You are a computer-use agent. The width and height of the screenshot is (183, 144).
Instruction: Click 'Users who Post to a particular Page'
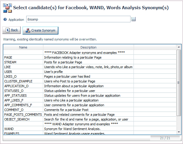point(70,81)
